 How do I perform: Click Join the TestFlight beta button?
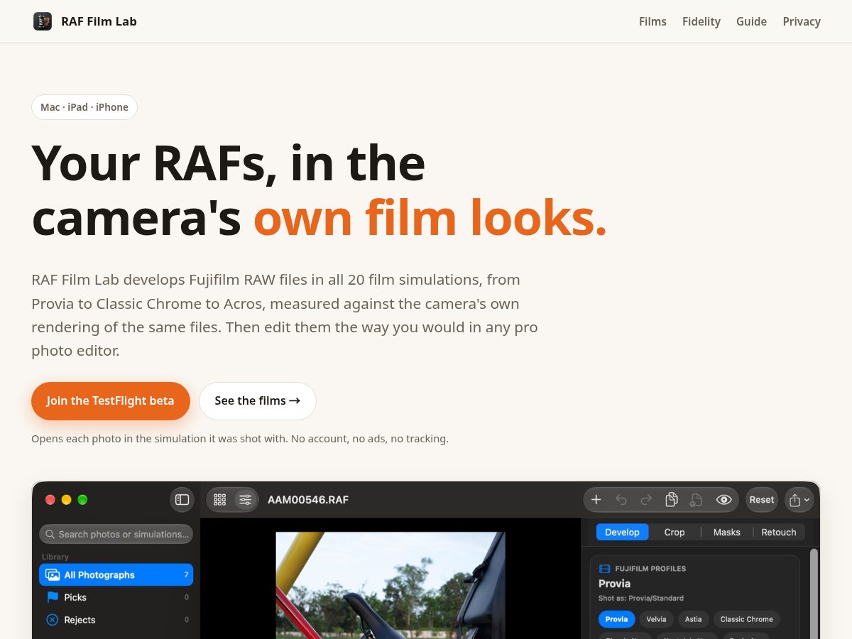point(111,400)
